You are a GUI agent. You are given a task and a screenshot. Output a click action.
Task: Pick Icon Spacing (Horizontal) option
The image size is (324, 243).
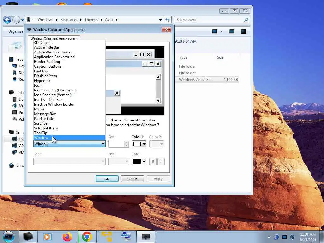coord(69,90)
